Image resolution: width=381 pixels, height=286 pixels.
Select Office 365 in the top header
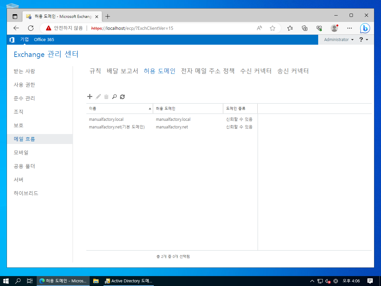click(x=44, y=40)
